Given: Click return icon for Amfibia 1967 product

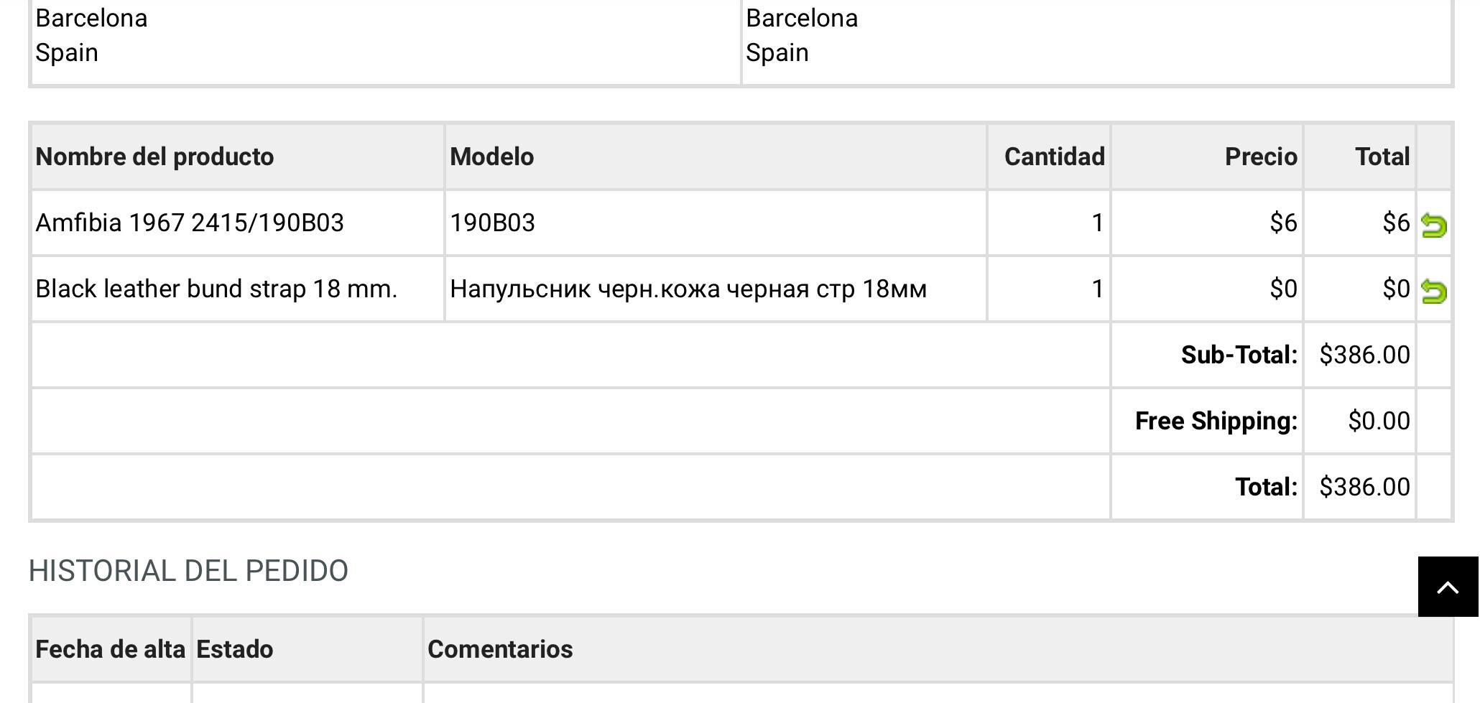Looking at the screenshot, I should 1433,225.
